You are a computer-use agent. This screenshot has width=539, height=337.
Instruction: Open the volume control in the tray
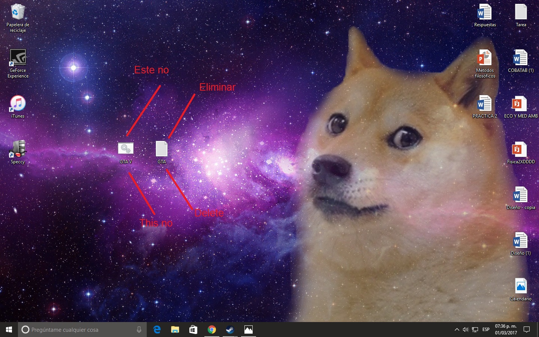(466, 330)
